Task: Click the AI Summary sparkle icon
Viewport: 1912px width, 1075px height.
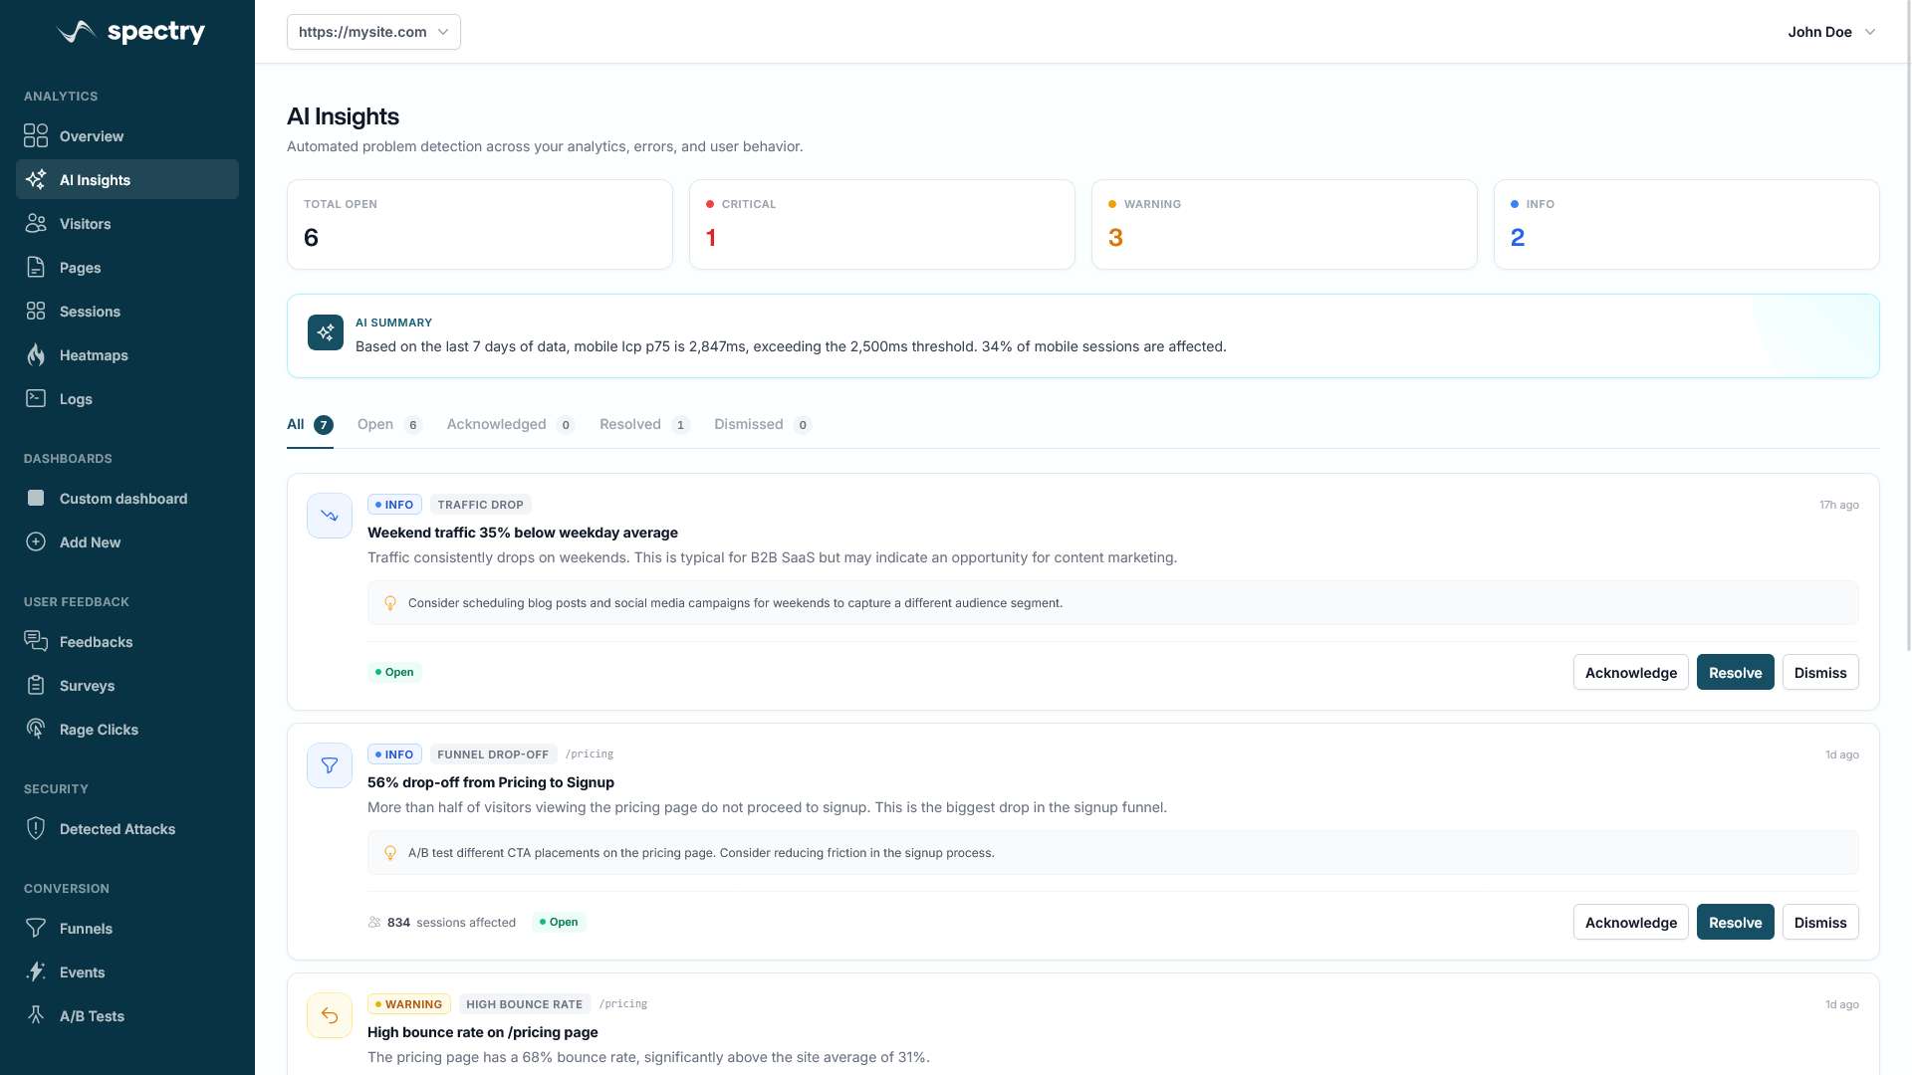Action: [326, 332]
